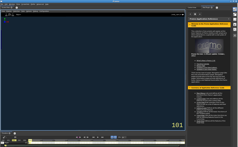Open the ScreenSets menu

(x=25, y=4)
